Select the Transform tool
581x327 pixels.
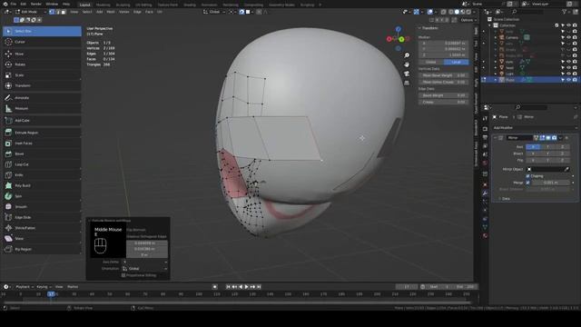[x=42, y=85]
